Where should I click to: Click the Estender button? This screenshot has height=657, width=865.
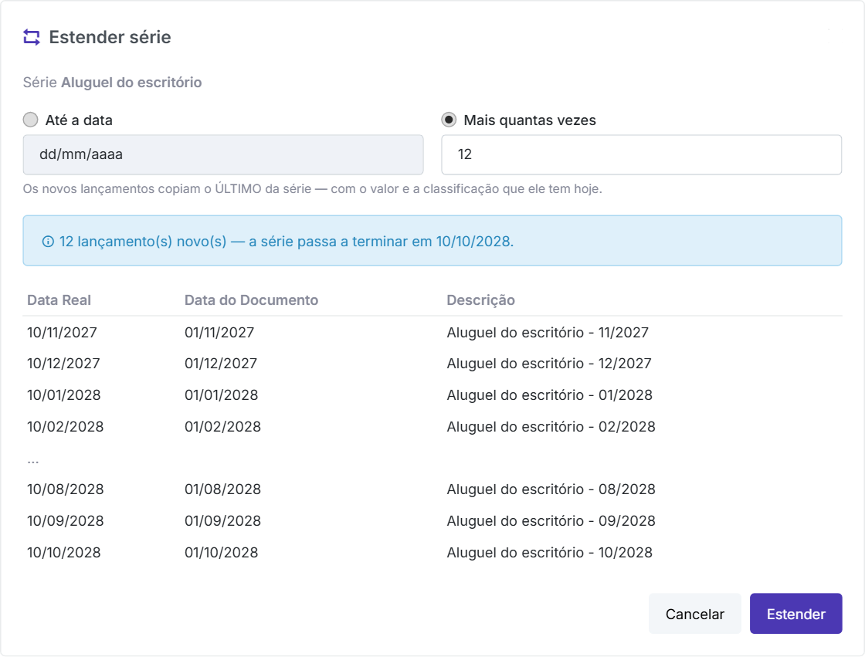tap(796, 614)
